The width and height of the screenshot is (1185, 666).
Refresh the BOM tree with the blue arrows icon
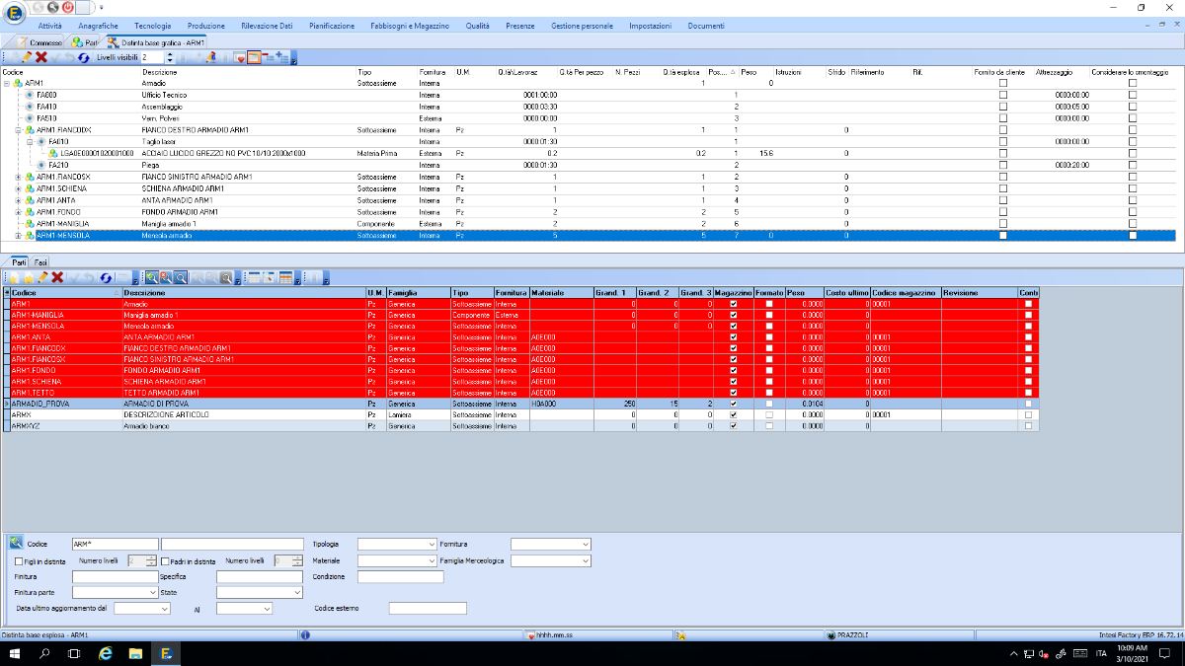(83, 57)
